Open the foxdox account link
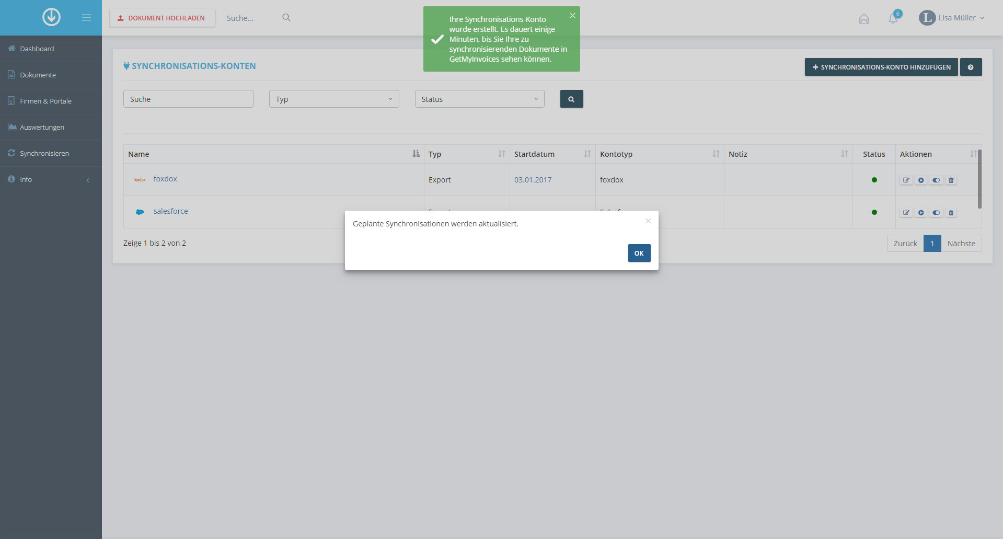Viewport: 1003px width, 539px height. pos(165,179)
